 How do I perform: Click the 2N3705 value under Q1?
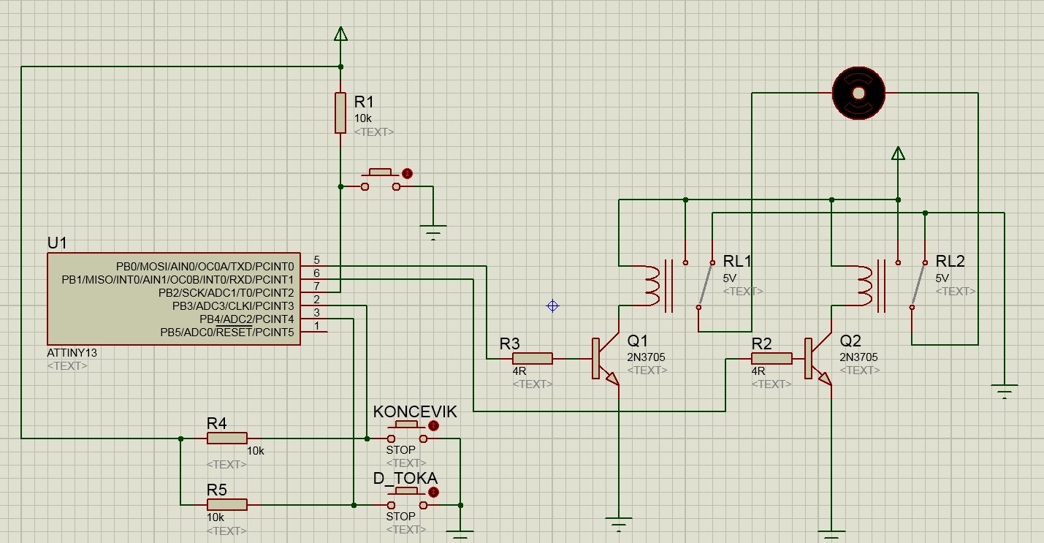click(646, 357)
